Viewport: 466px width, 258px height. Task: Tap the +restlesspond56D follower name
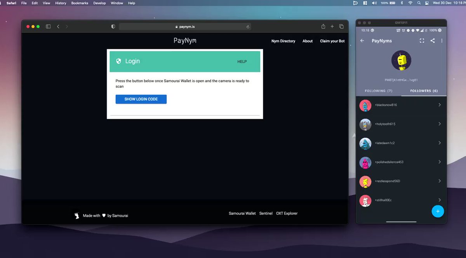point(388,181)
